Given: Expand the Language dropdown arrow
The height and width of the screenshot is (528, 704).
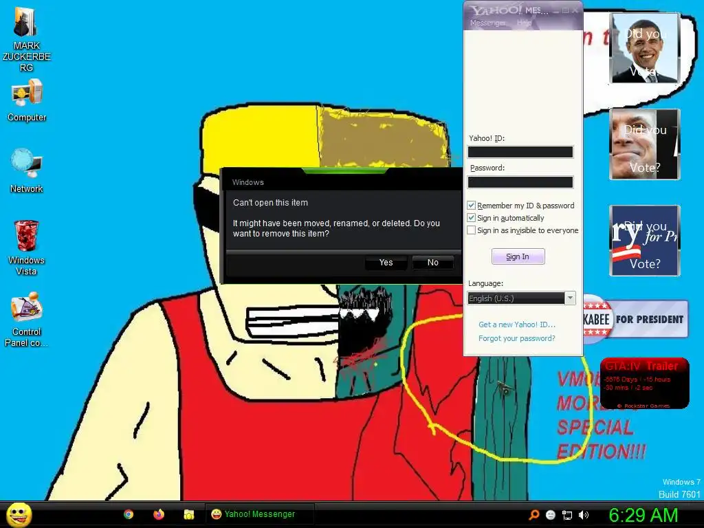Looking at the screenshot, I should coord(570,298).
